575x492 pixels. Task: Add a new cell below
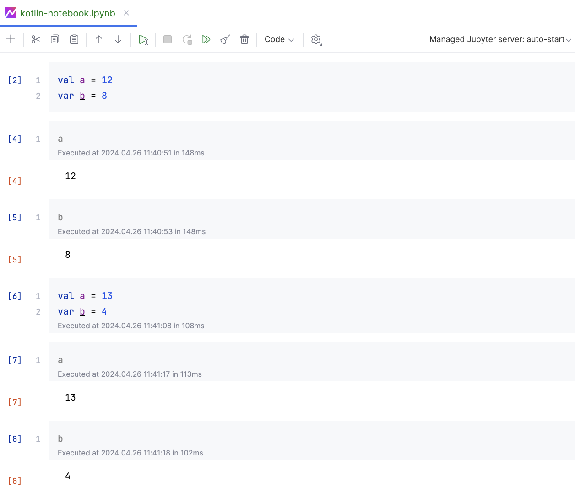pos(11,39)
